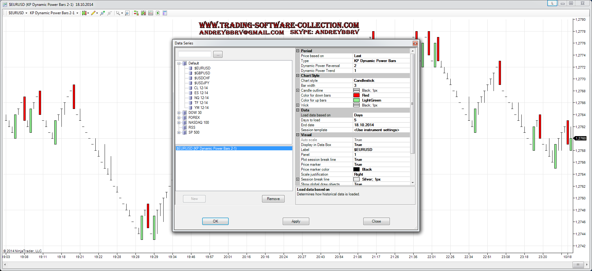Open the Chart Trader icon
Viewport: 592px width, 271px height.
pyautogui.click(x=136, y=13)
